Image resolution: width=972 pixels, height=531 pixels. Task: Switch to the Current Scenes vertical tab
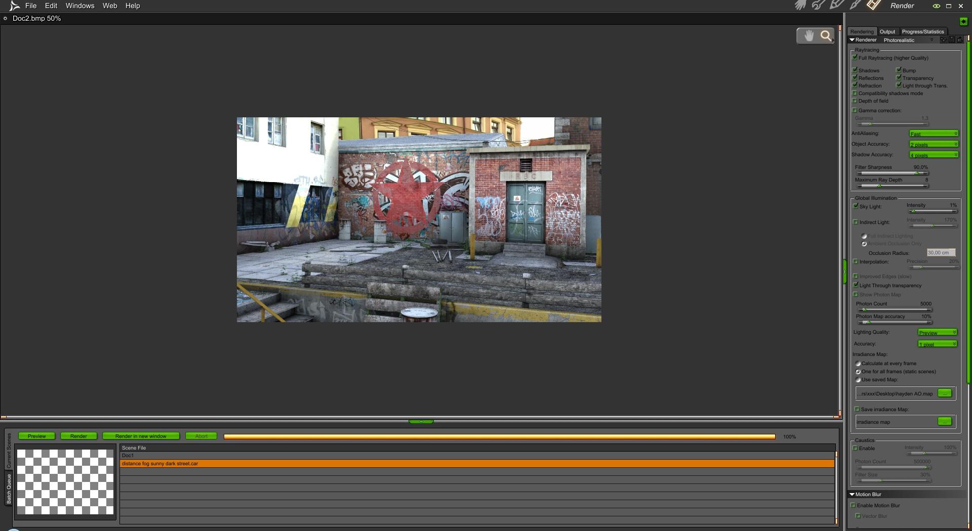click(x=9, y=450)
